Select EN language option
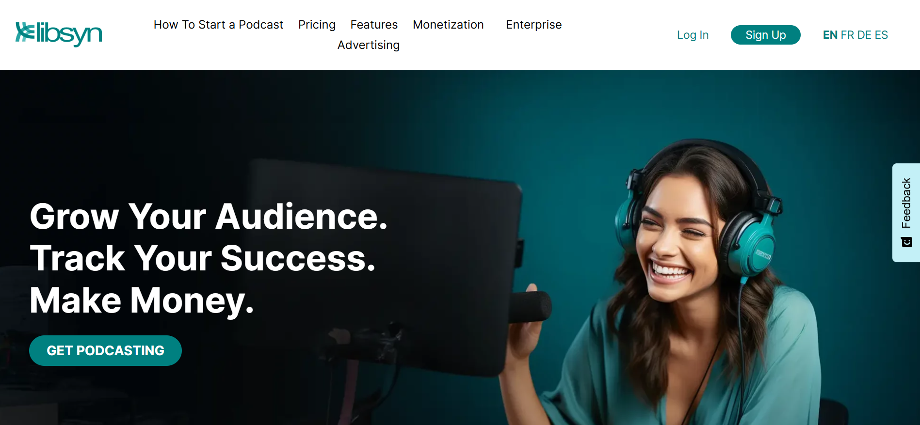This screenshot has width=920, height=425. point(830,35)
